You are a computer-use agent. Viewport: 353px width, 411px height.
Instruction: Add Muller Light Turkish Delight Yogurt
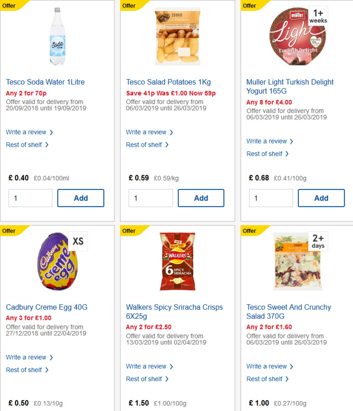pos(321,198)
